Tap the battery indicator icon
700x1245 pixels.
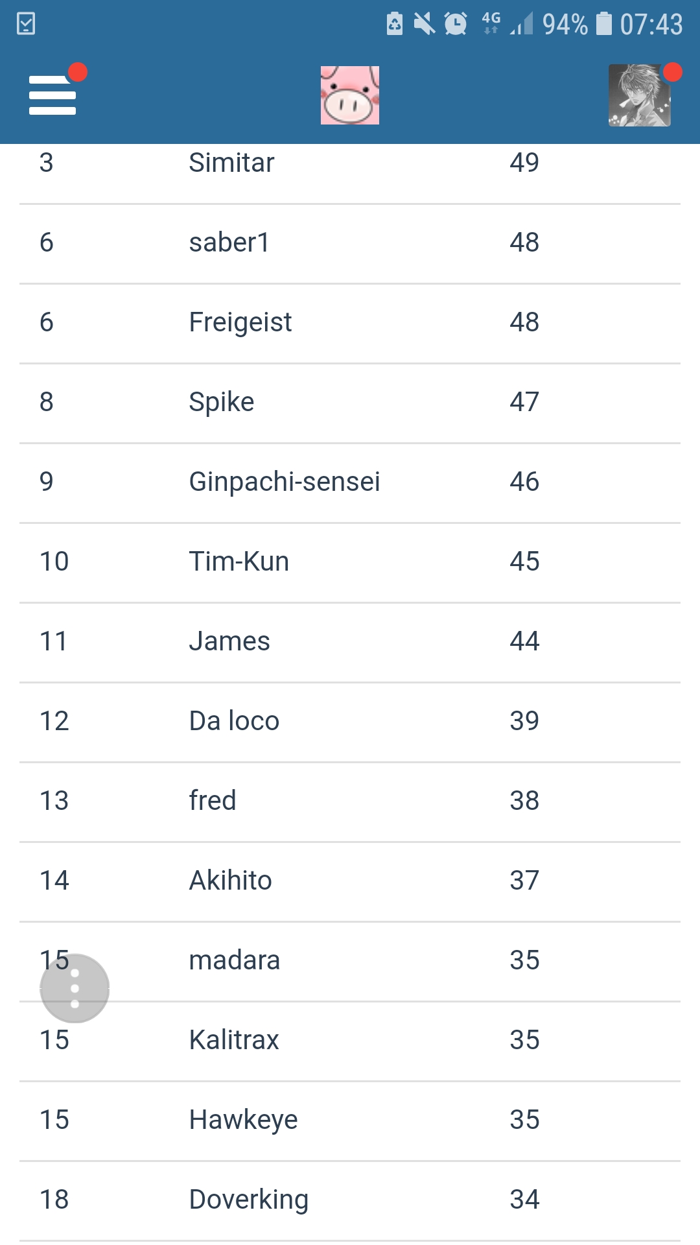tap(603, 23)
